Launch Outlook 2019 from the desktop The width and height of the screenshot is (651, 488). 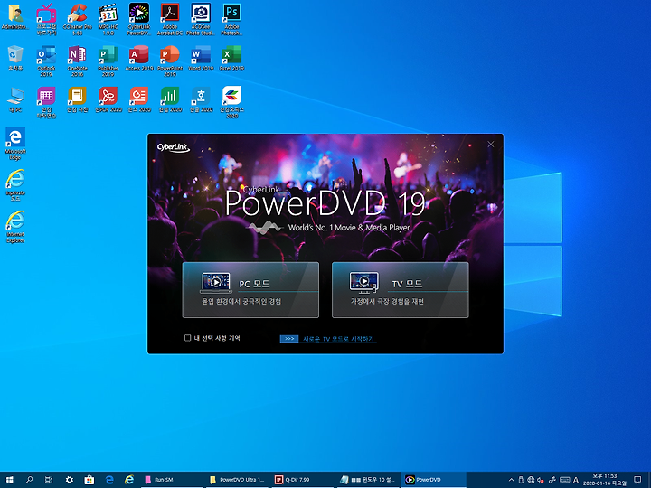[46, 61]
